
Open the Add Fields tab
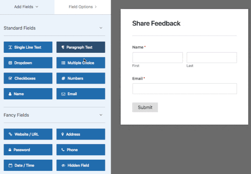point(26,7)
